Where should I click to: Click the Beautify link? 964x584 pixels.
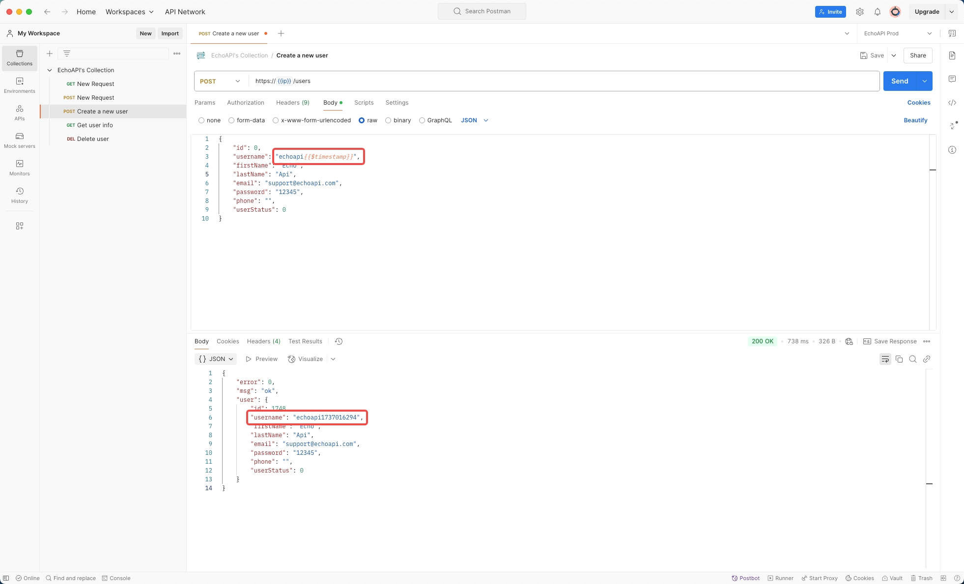tap(916, 120)
